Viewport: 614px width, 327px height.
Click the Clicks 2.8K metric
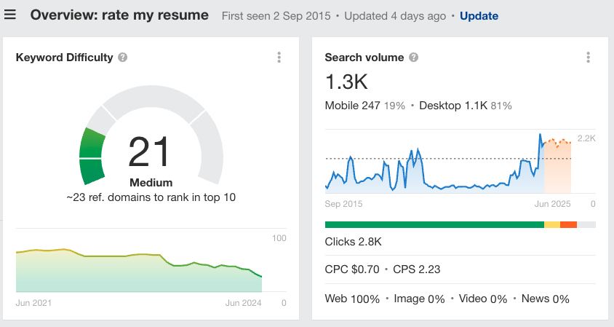[x=353, y=242]
